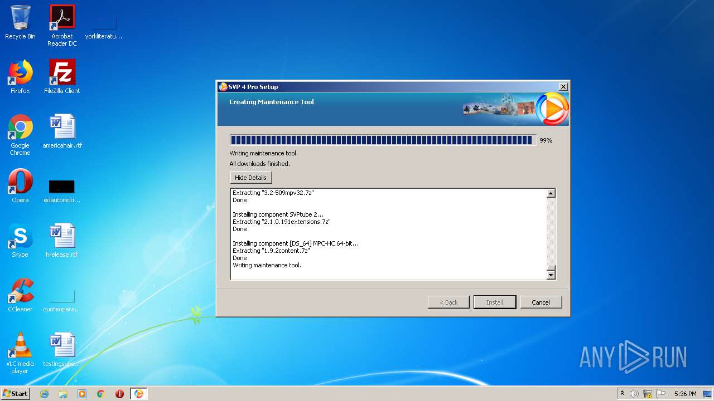
Task: Open File Explorer in the taskbar
Action: [63, 394]
